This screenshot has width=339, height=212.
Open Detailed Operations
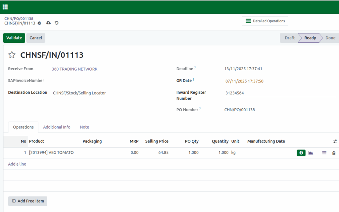pyautogui.click(x=265, y=21)
